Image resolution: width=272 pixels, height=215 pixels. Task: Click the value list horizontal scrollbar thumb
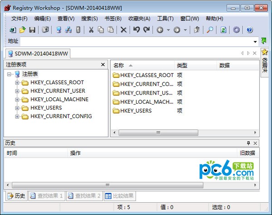coord(158,133)
